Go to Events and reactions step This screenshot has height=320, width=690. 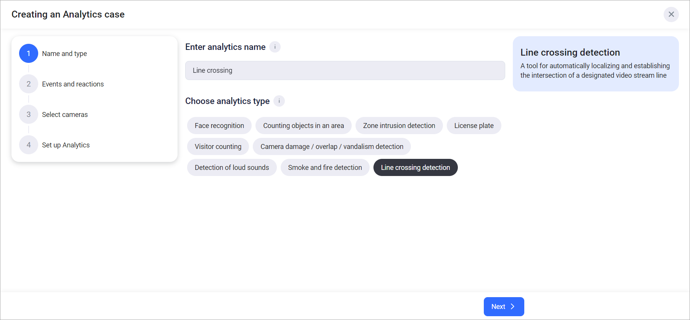tap(73, 84)
